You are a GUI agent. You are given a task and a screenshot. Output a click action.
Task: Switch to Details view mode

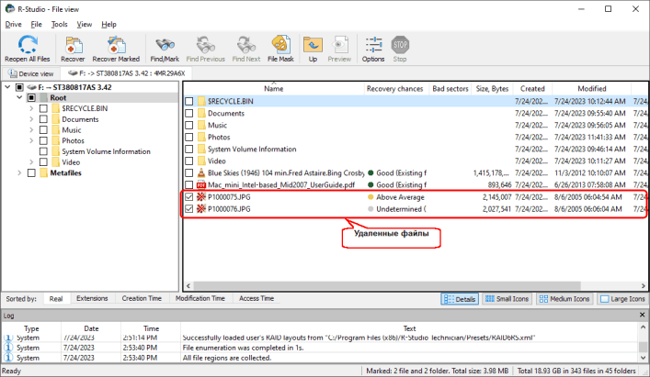(x=460, y=299)
